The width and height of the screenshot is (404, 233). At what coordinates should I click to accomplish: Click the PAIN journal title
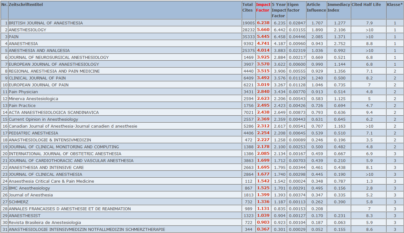click(x=14, y=37)
